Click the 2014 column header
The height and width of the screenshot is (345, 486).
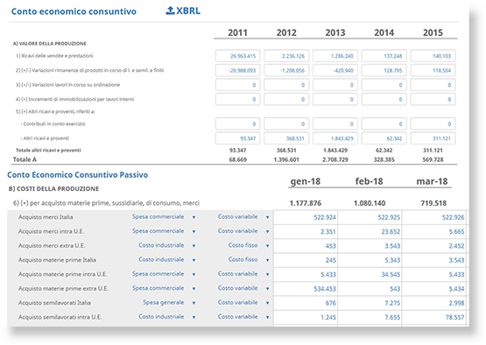click(384, 32)
